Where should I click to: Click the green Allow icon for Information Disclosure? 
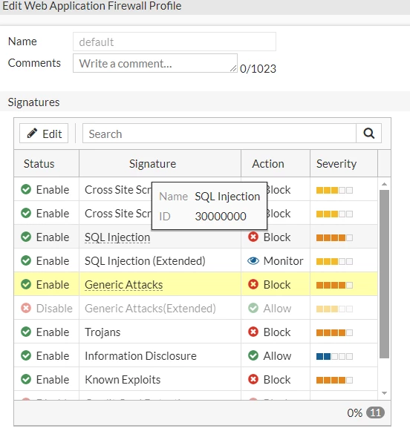coord(253,355)
